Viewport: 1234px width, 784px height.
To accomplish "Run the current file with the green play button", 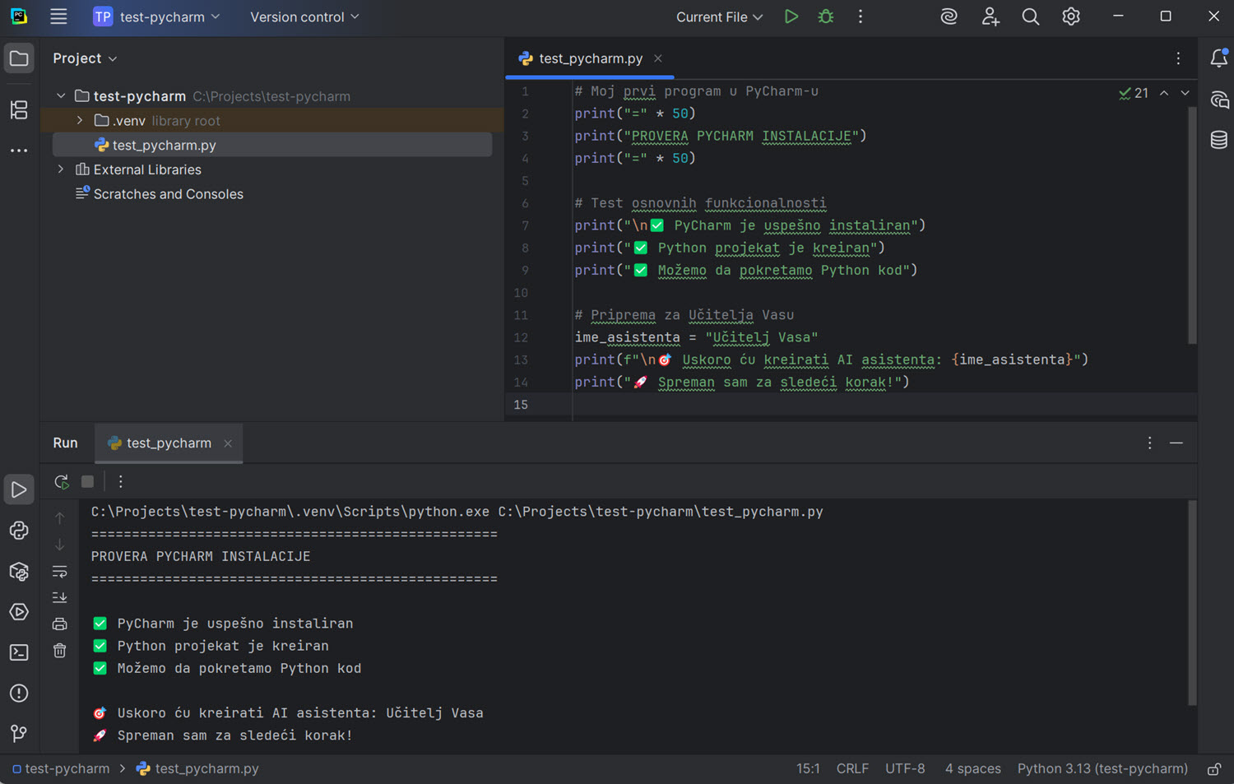I will (x=791, y=16).
